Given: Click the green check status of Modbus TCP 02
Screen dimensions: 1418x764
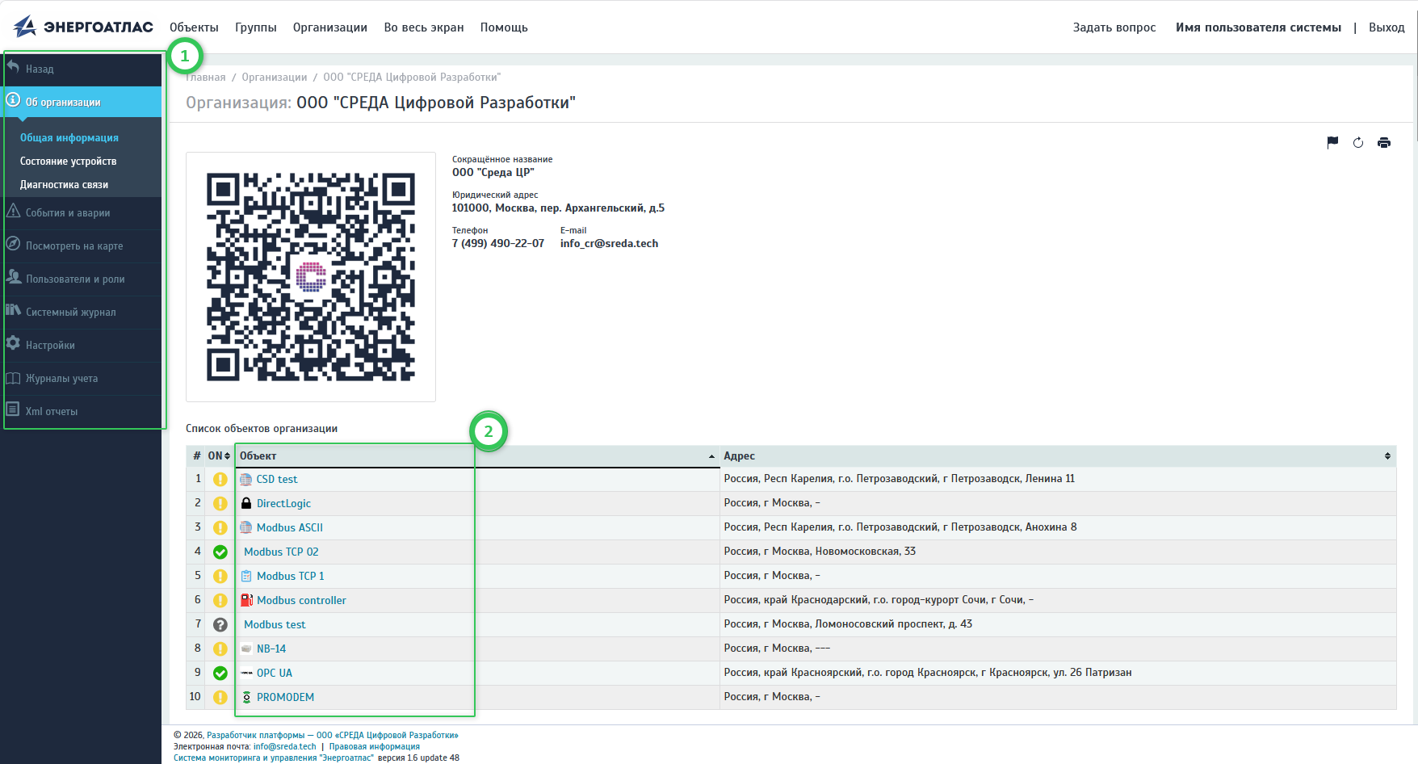Looking at the screenshot, I should (220, 552).
